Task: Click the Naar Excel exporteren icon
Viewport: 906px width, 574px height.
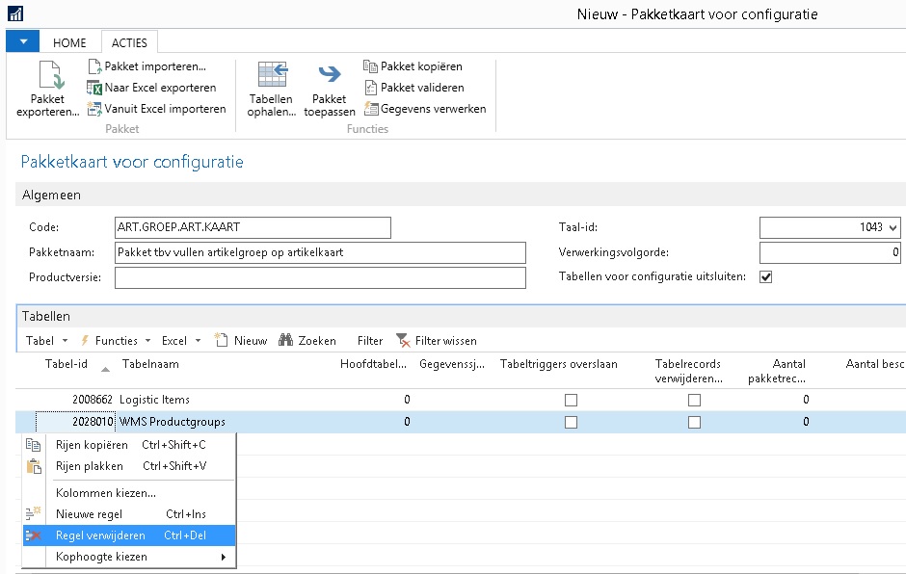Action: pos(94,88)
